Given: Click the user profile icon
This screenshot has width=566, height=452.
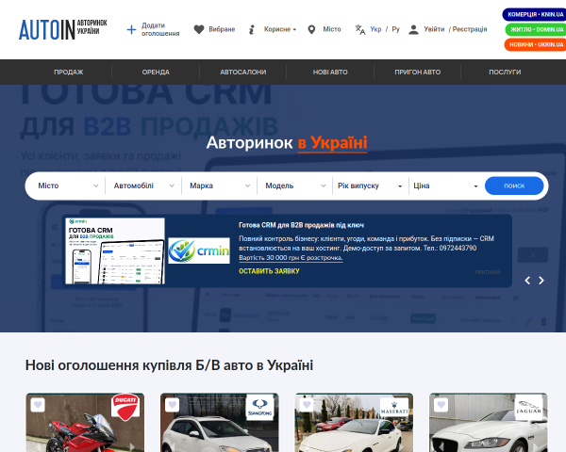Looking at the screenshot, I should (413, 29).
